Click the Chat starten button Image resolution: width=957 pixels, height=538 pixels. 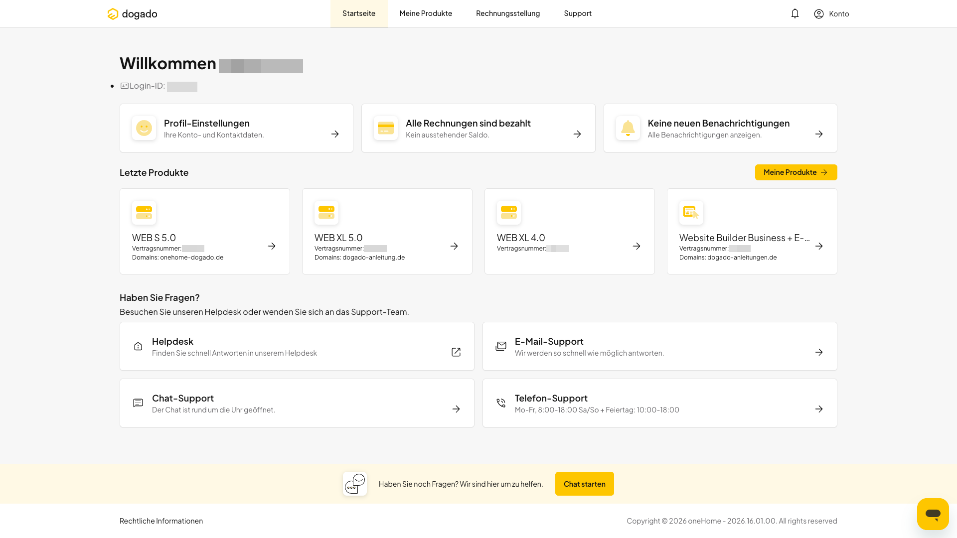tap(585, 484)
